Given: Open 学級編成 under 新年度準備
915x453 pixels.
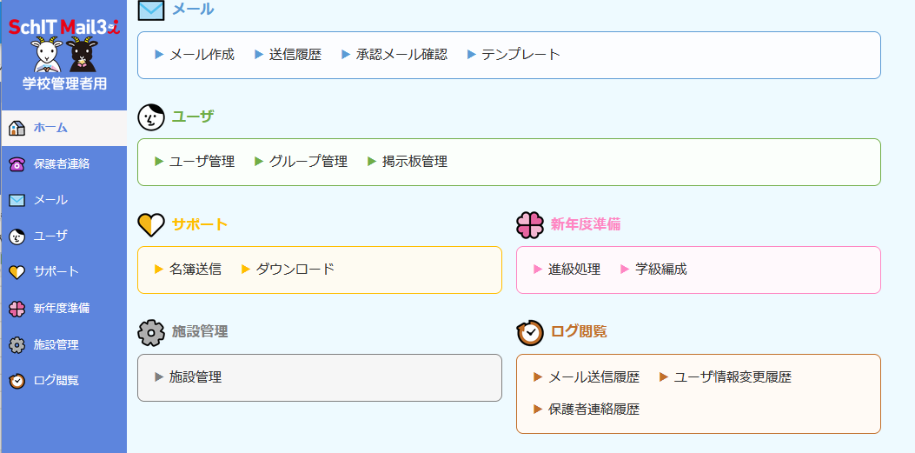Looking at the screenshot, I should click(660, 270).
